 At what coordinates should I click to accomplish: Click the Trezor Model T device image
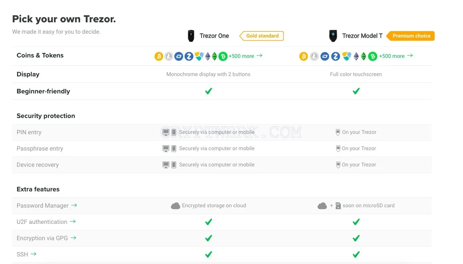333,36
